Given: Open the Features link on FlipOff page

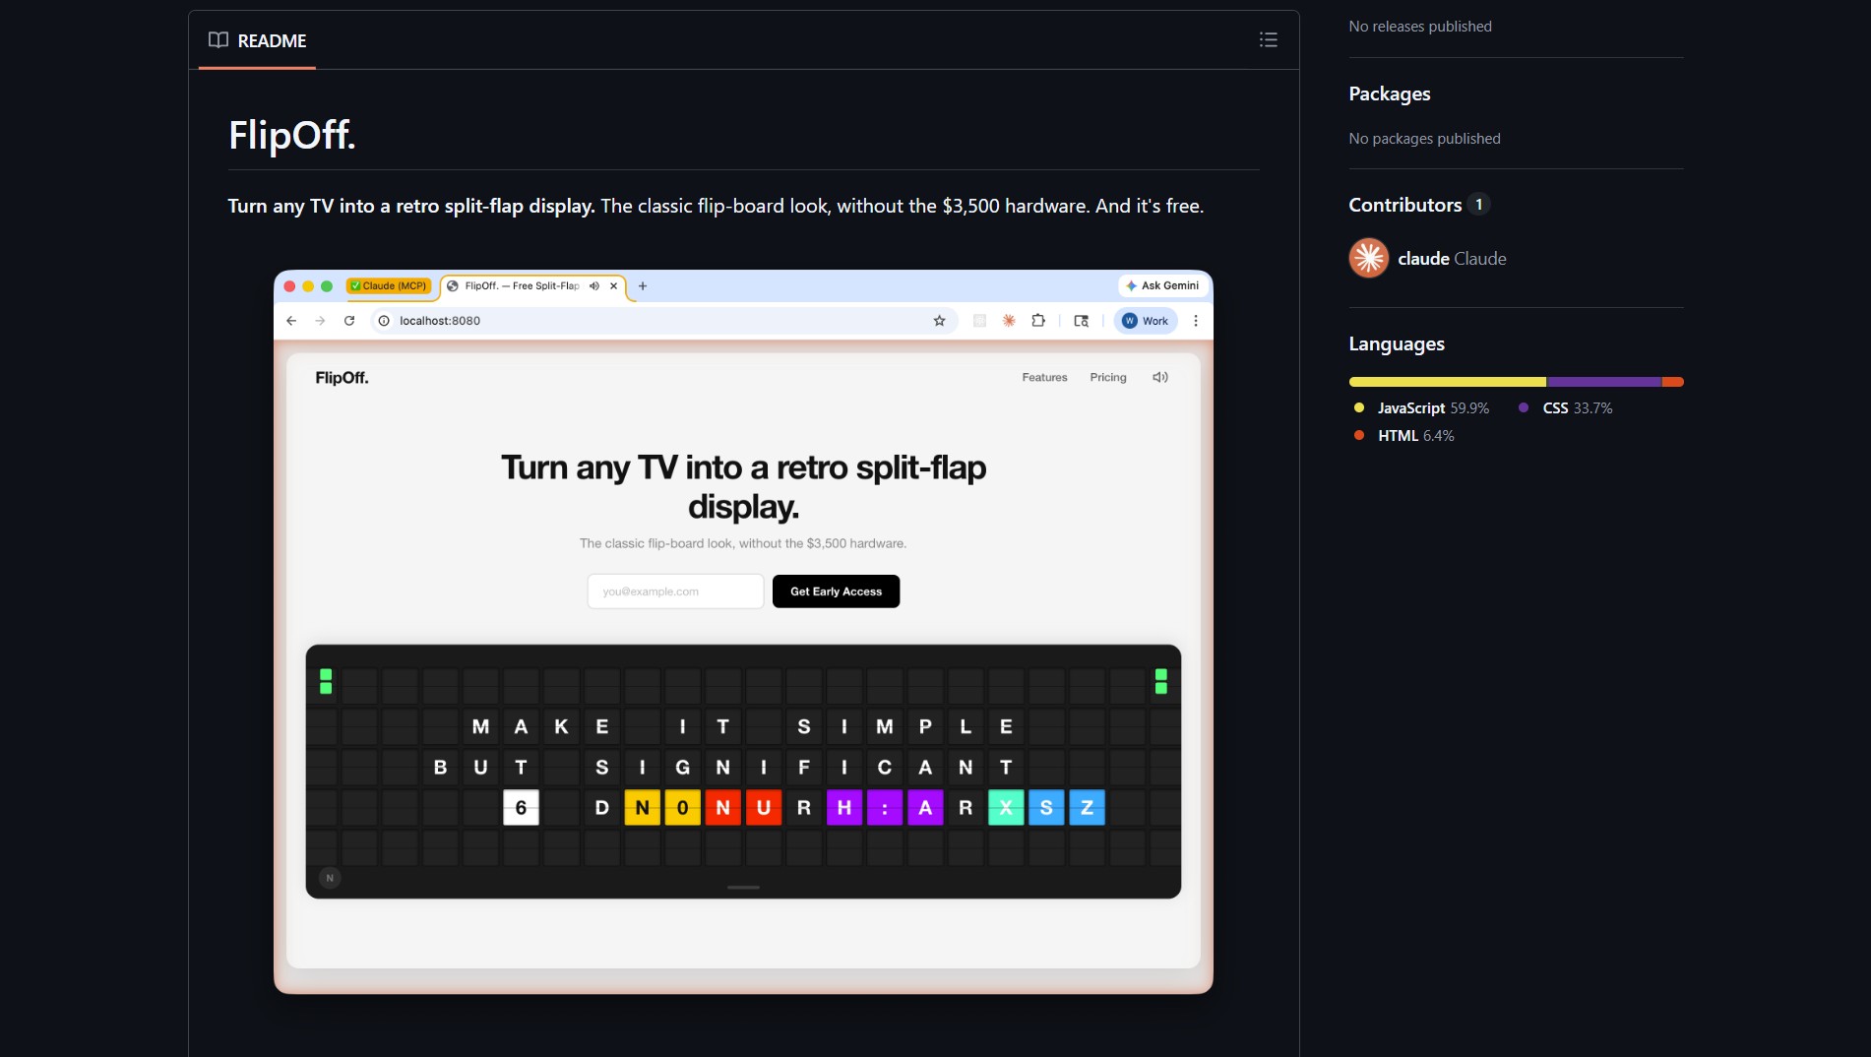Looking at the screenshot, I should pos(1044,377).
